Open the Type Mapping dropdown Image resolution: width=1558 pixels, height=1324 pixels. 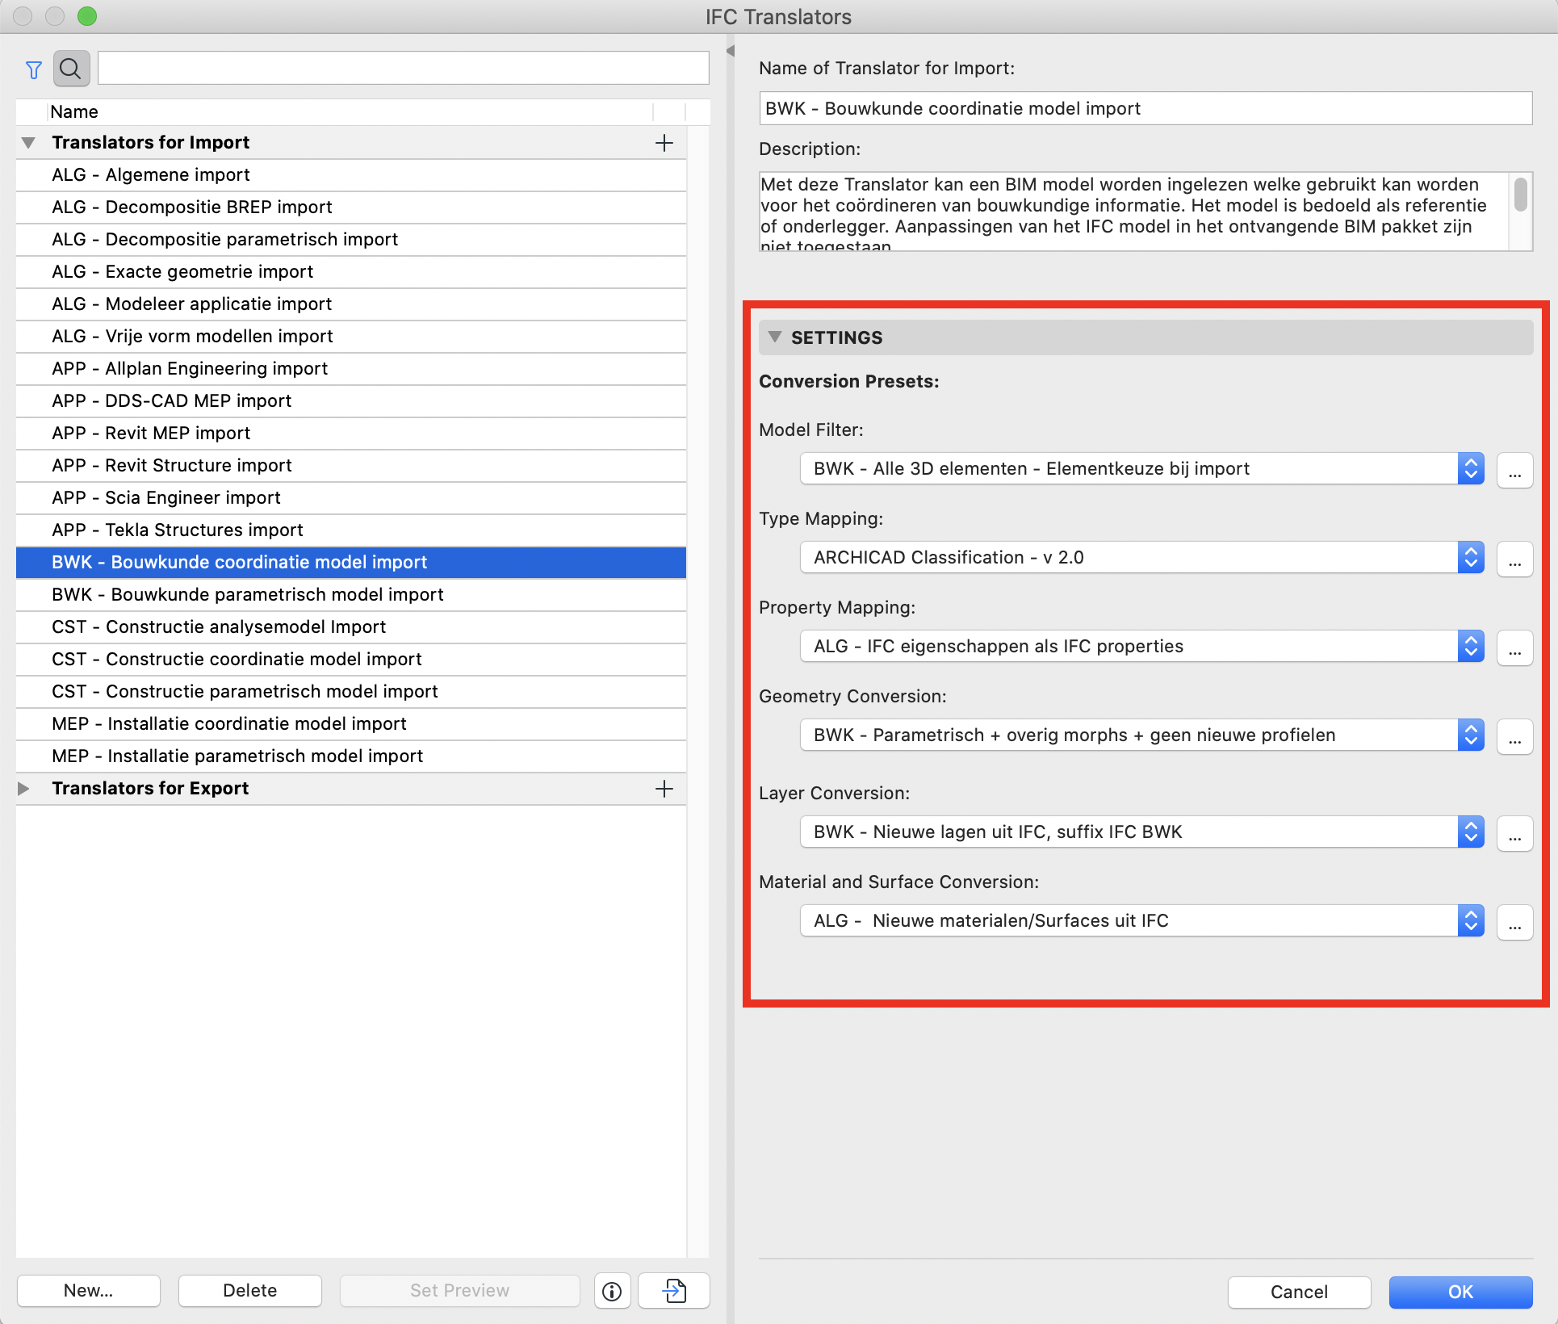click(x=1141, y=557)
